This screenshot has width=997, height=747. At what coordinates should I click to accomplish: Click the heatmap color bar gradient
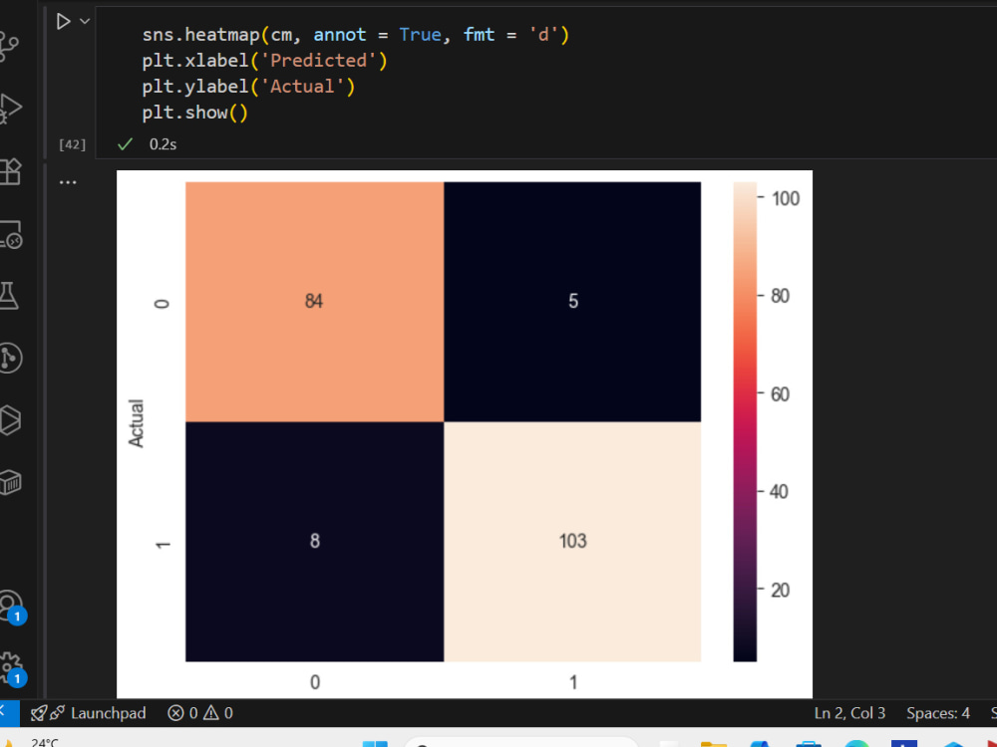745,421
